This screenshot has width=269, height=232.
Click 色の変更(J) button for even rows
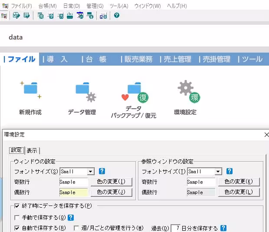tap(112, 192)
